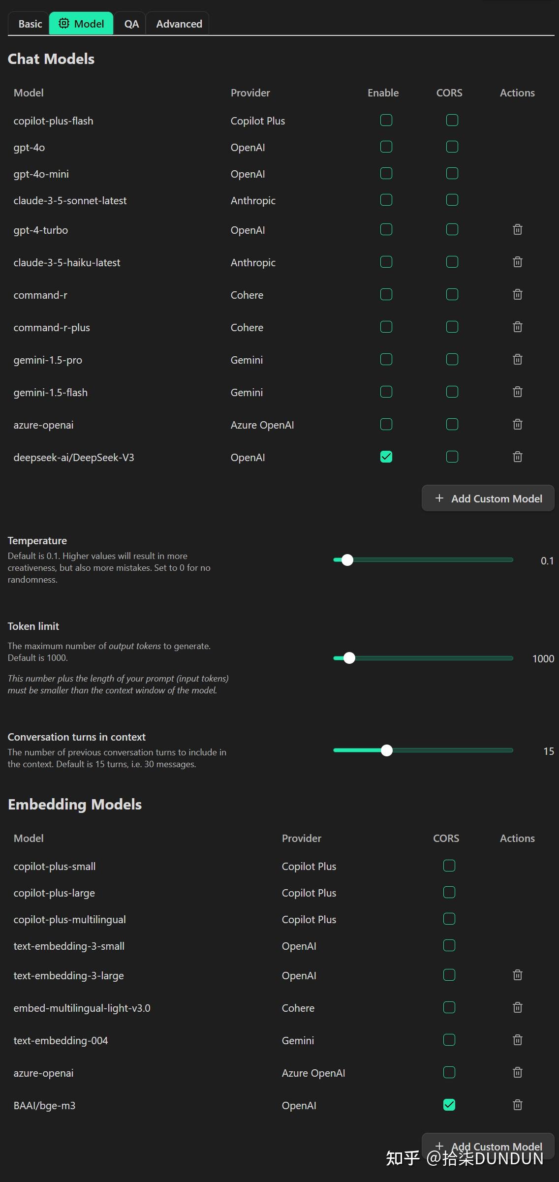Screen dimensions: 559x1182
Task: Delete the gpt-4-turbo chat model
Action: pyautogui.click(x=517, y=229)
